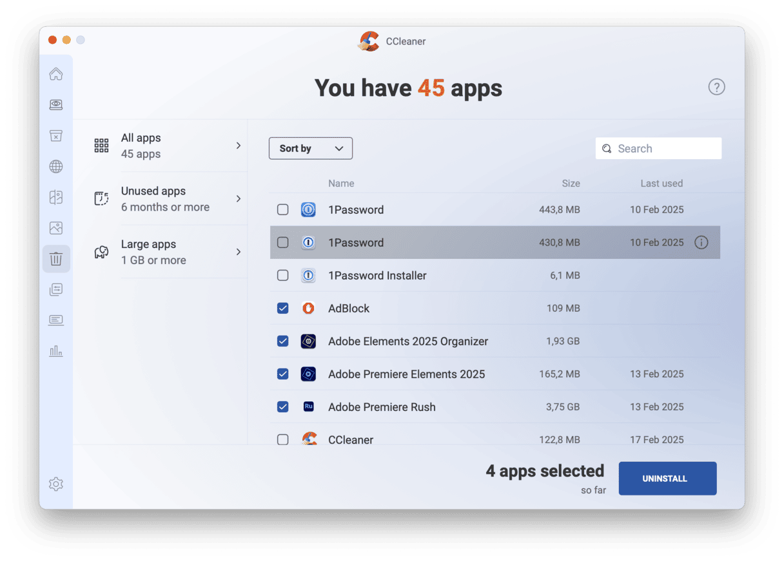Click the help question mark icon
The image size is (784, 561).
tap(716, 87)
